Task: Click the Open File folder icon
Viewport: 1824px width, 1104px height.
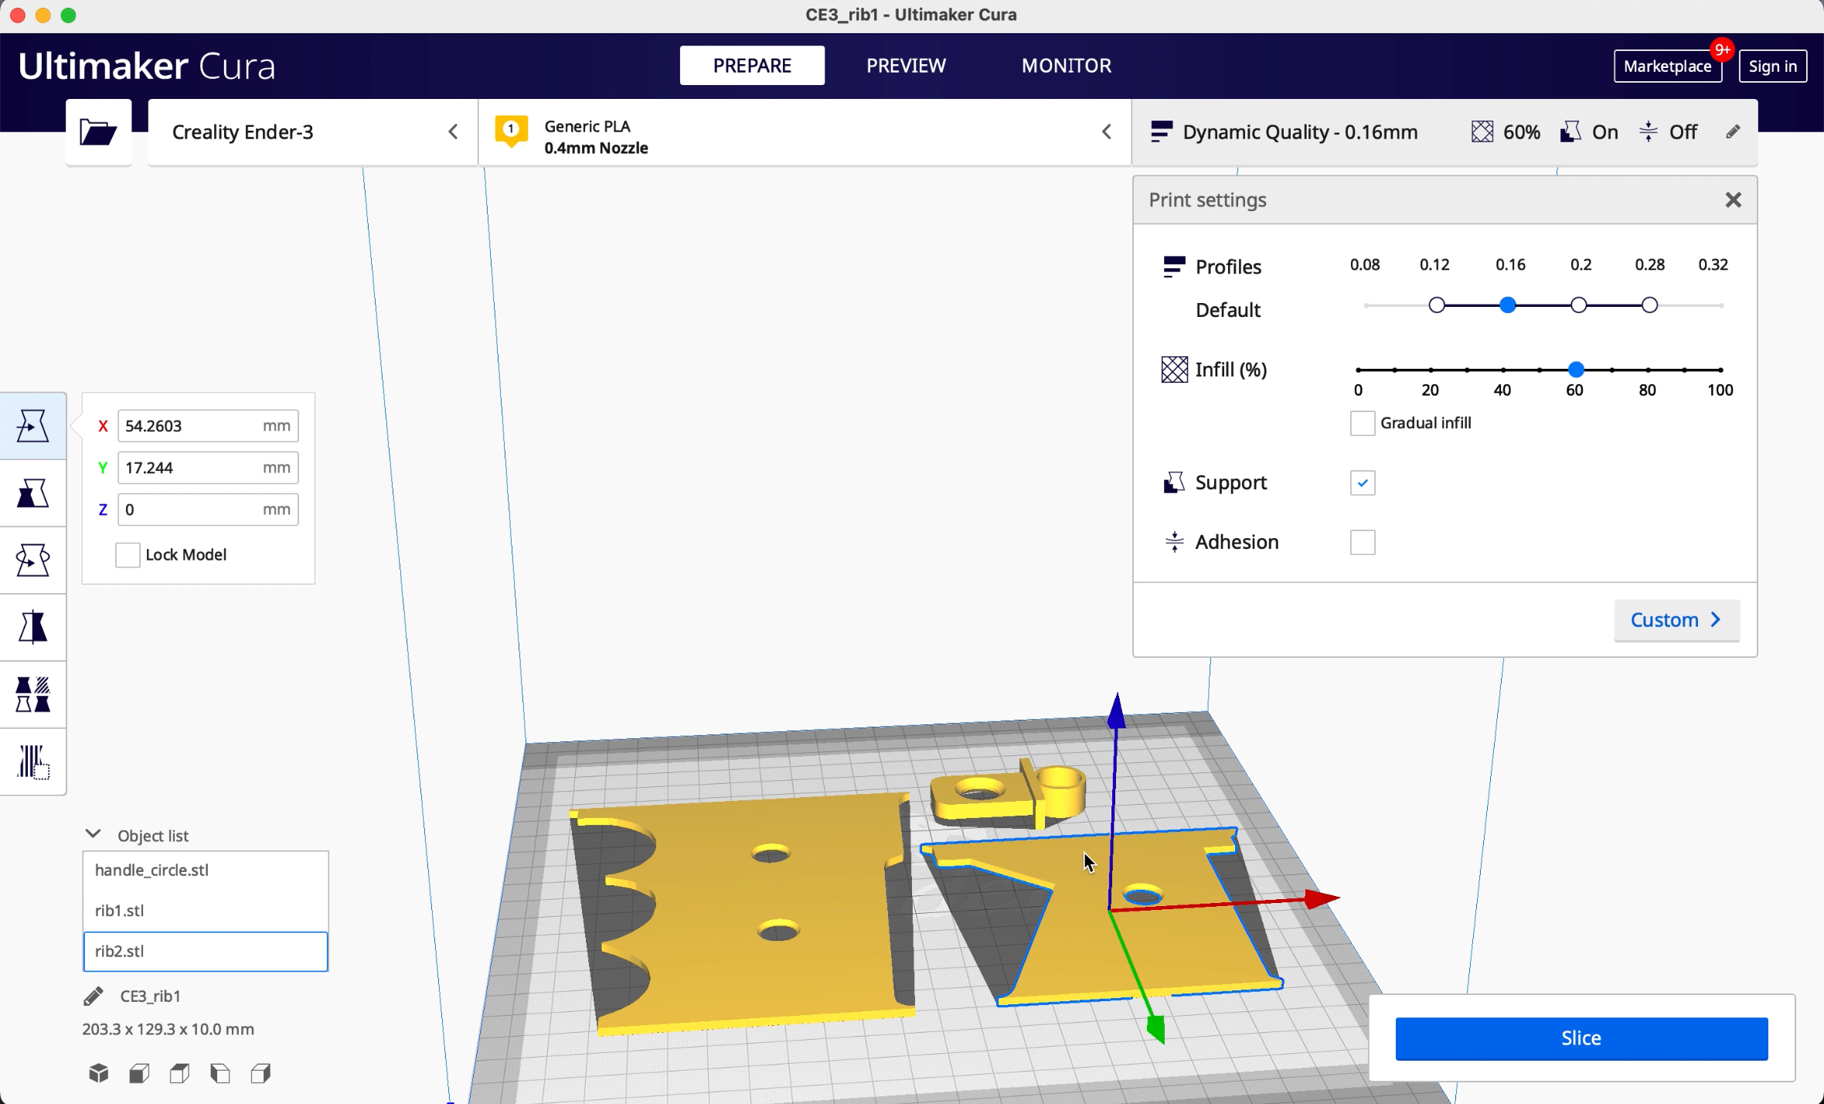Action: (98, 132)
